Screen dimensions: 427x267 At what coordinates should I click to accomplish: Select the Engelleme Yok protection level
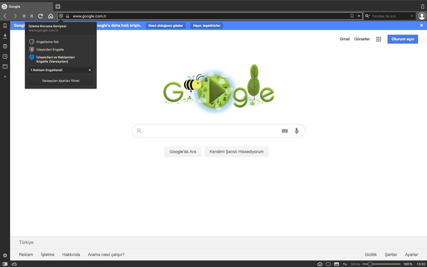[x=47, y=42]
